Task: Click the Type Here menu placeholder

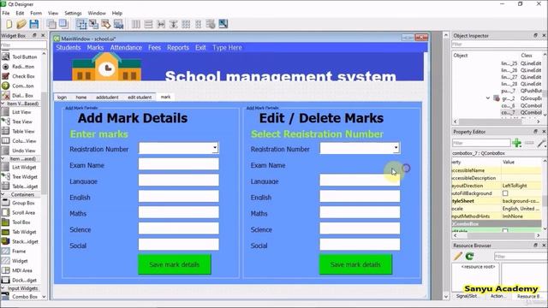Action: (x=227, y=48)
